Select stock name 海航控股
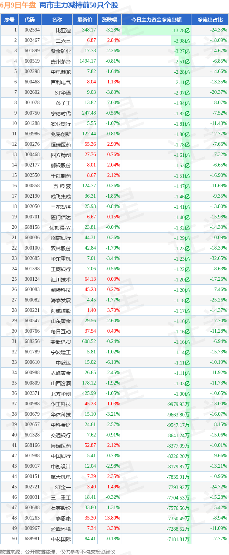Screen dimensions: 229x555 (61, 310)
